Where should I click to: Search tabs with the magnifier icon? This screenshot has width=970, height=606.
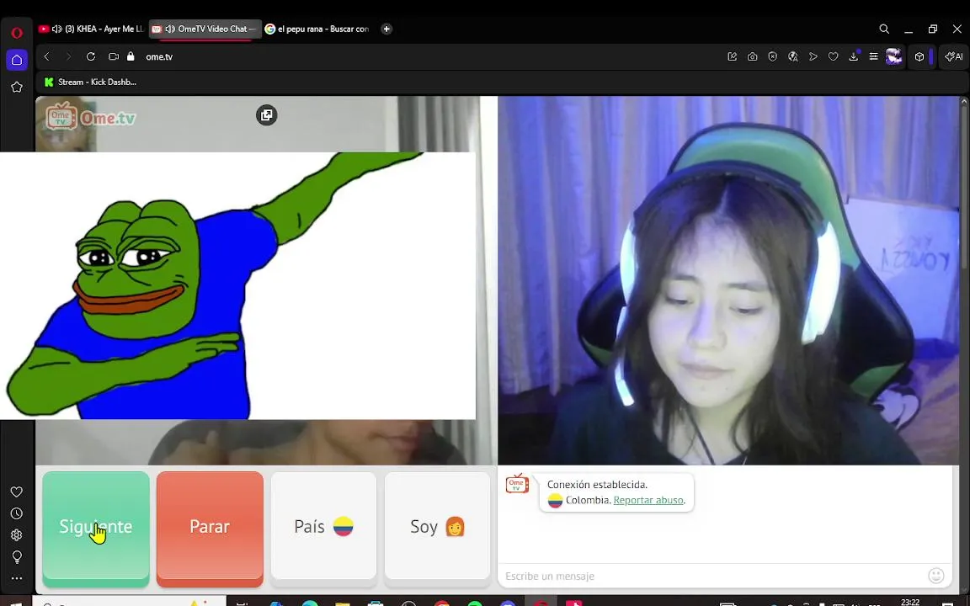coord(884,29)
